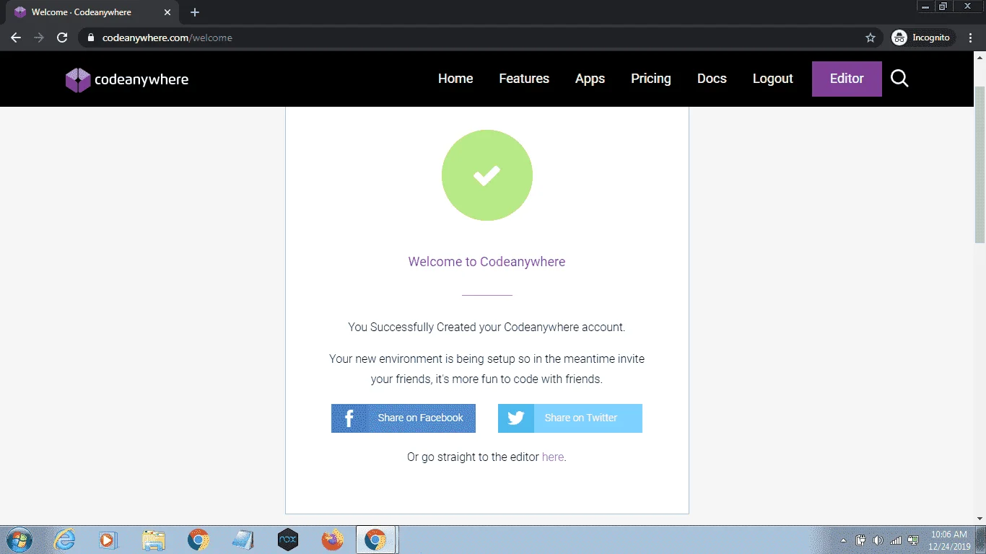Close the Welcome - Codeanywhere tab
This screenshot has width=986, height=554.
coord(167,12)
